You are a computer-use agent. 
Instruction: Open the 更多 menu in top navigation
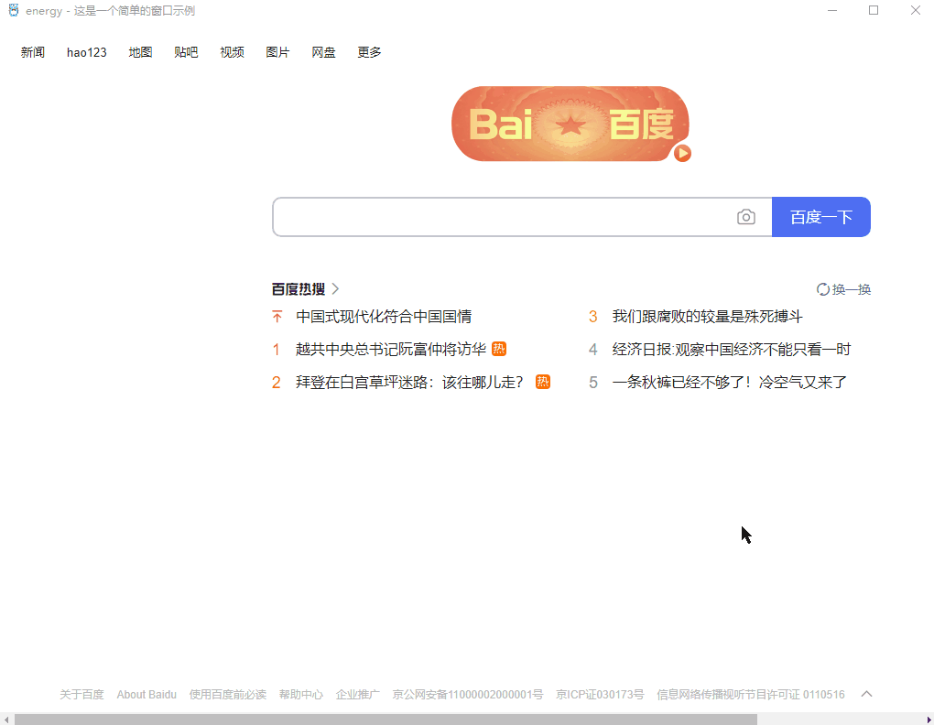click(x=369, y=52)
